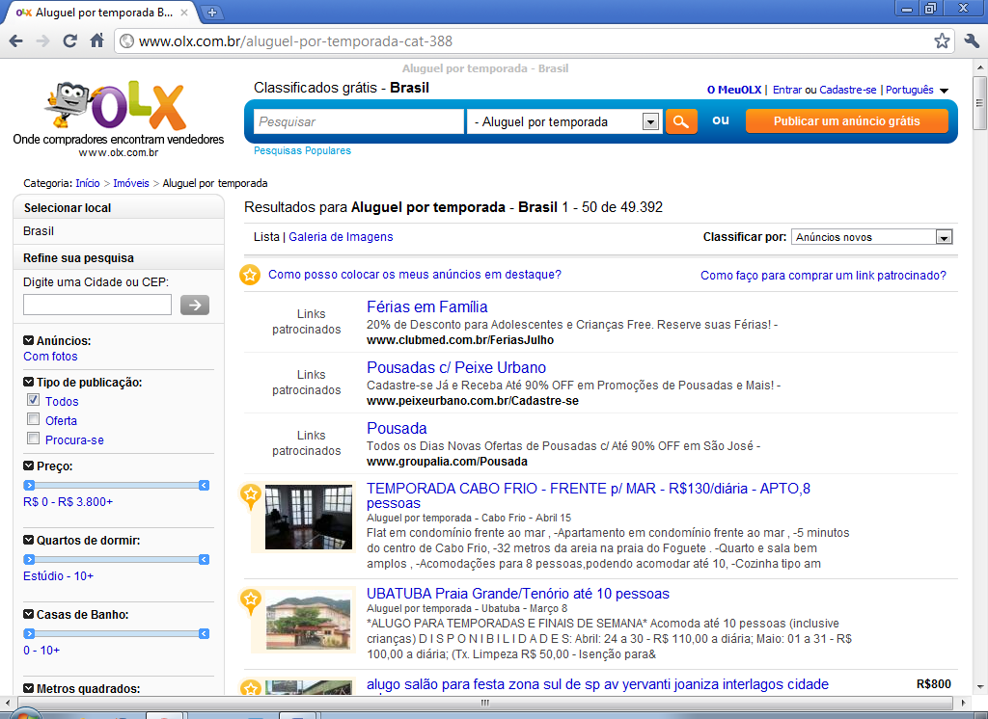Viewport: 988px width, 719px height.
Task: Submit city or CEP with arrow button
Action: pos(195,306)
